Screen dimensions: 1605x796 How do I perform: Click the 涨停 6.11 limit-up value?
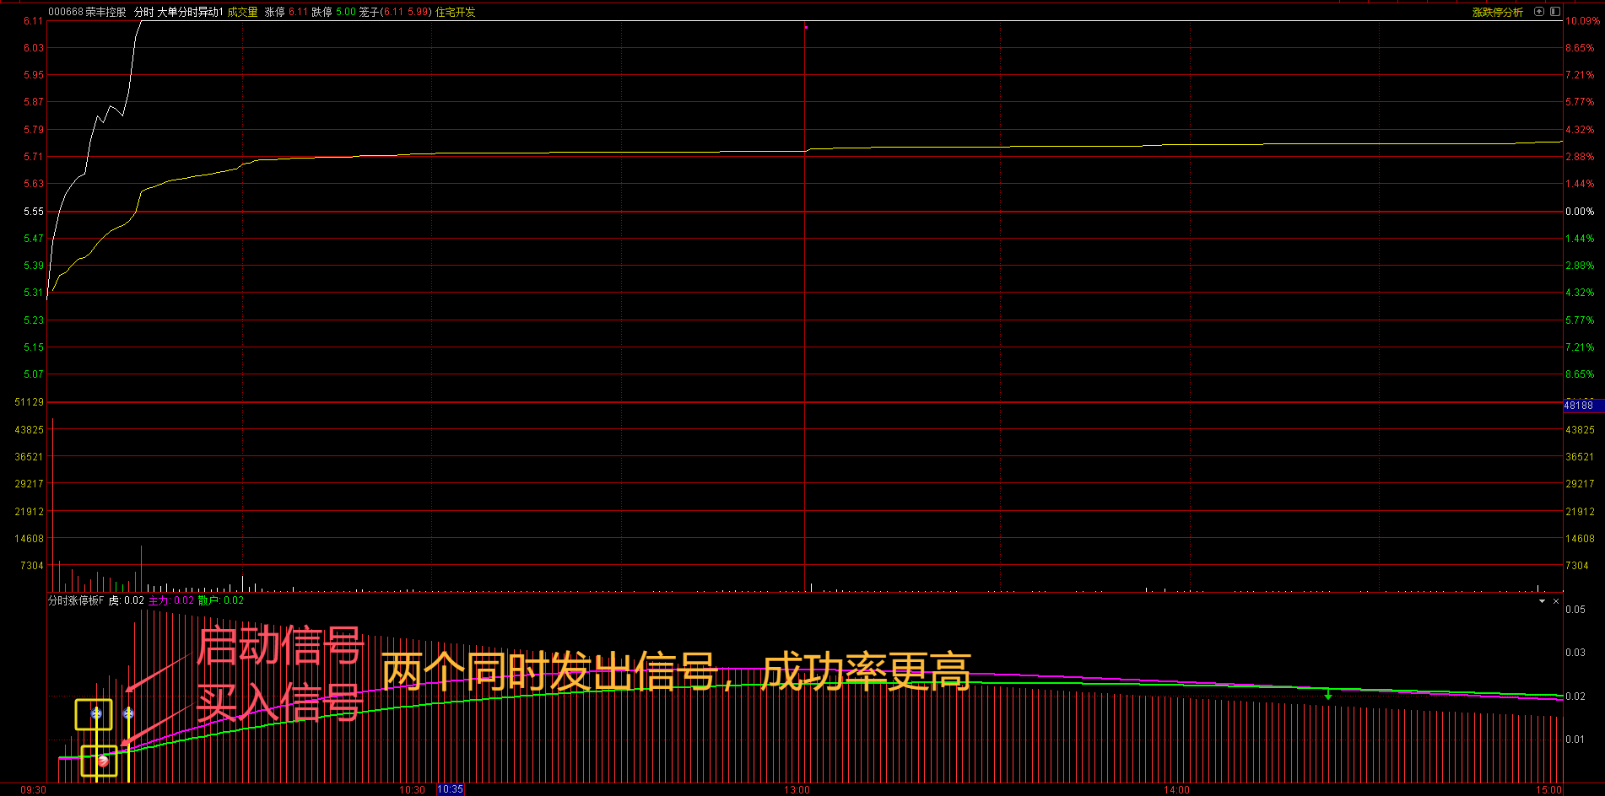click(287, 12)
